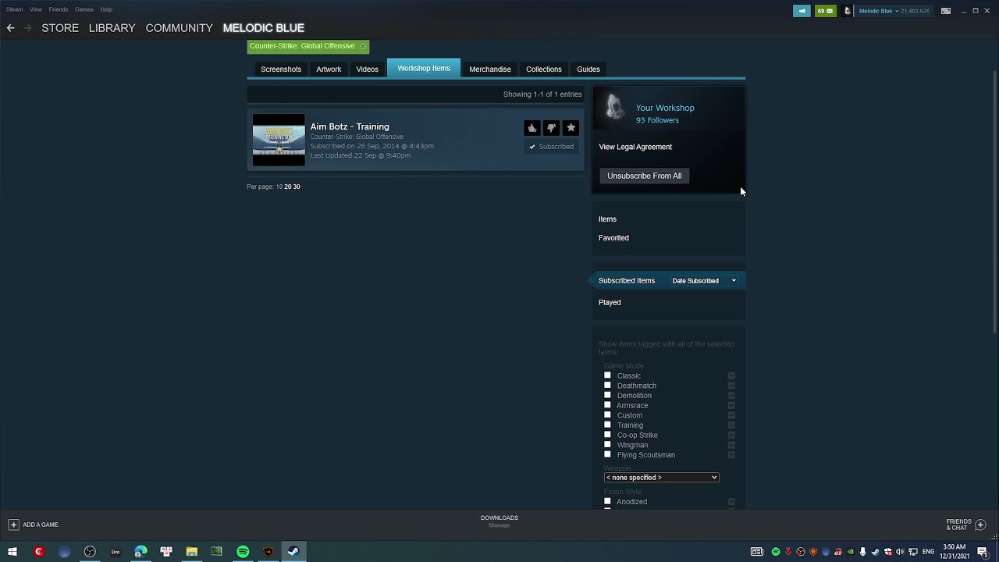Click Unsubscribe From All button
This screenshot has width=999, height=562.
[645, 176]
